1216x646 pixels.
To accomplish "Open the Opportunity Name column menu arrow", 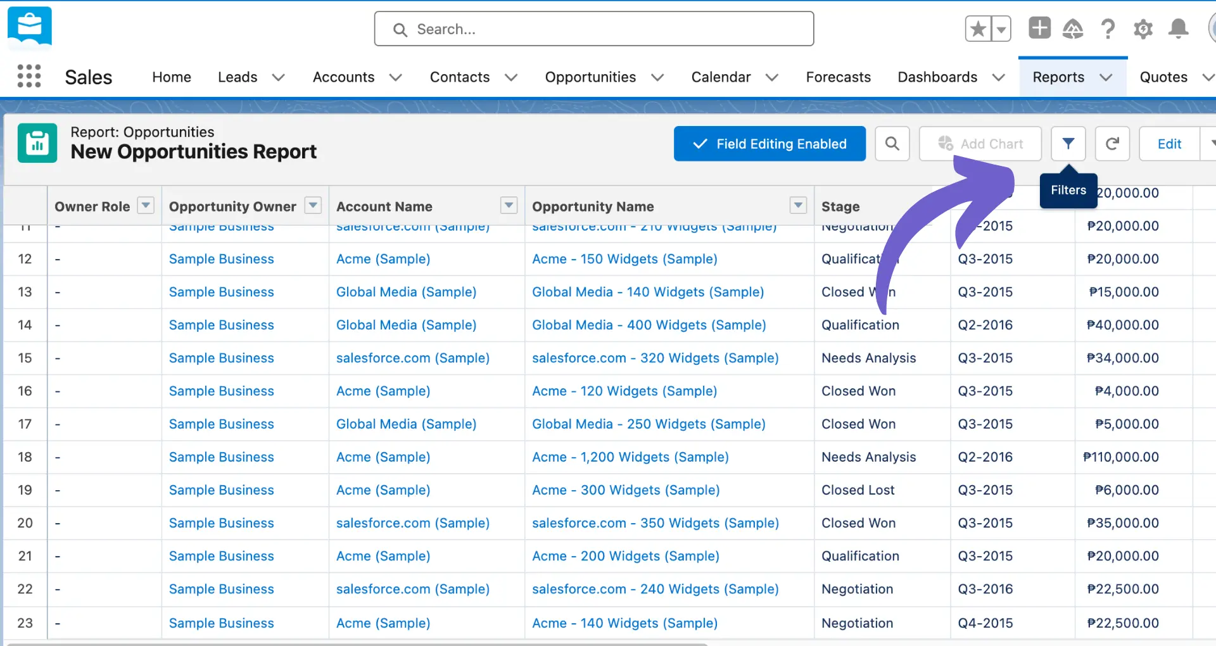I will (798, 205).
